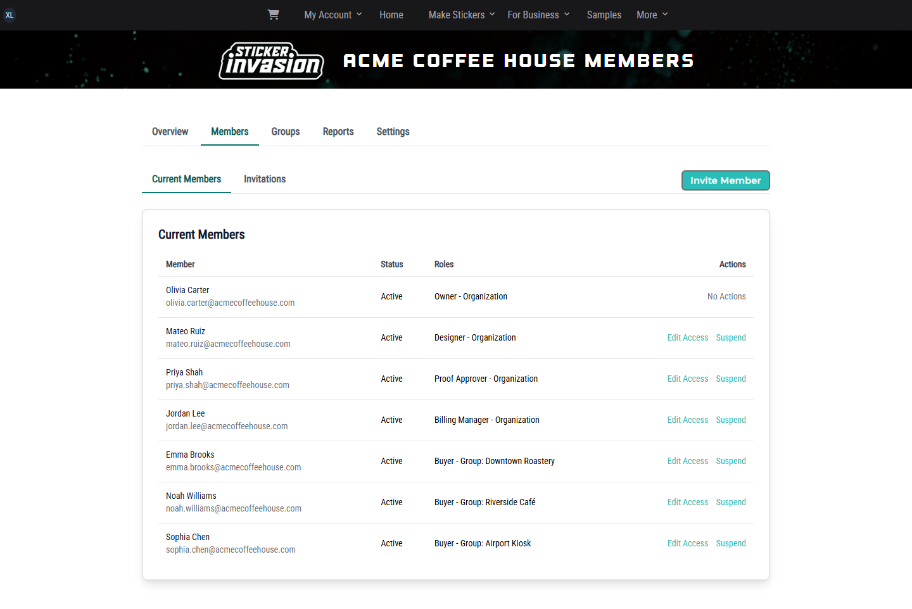Expand the For Business menu

(539, 15)
